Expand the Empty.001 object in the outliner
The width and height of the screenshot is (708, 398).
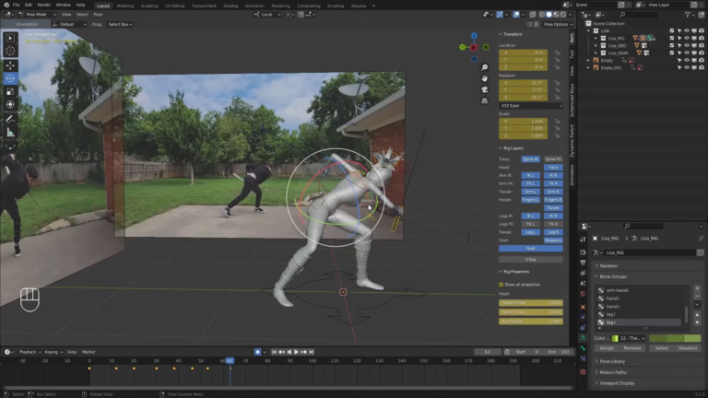588,67
